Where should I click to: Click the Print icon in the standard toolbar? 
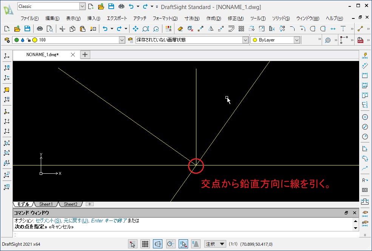[40, 29]
